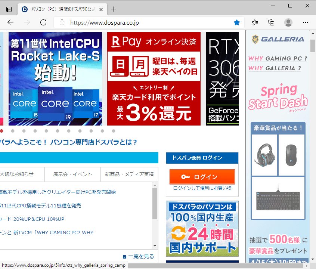316x269 pixels.
Task: Open the Spring Start Dash campaign
Action: pos(278,97)
